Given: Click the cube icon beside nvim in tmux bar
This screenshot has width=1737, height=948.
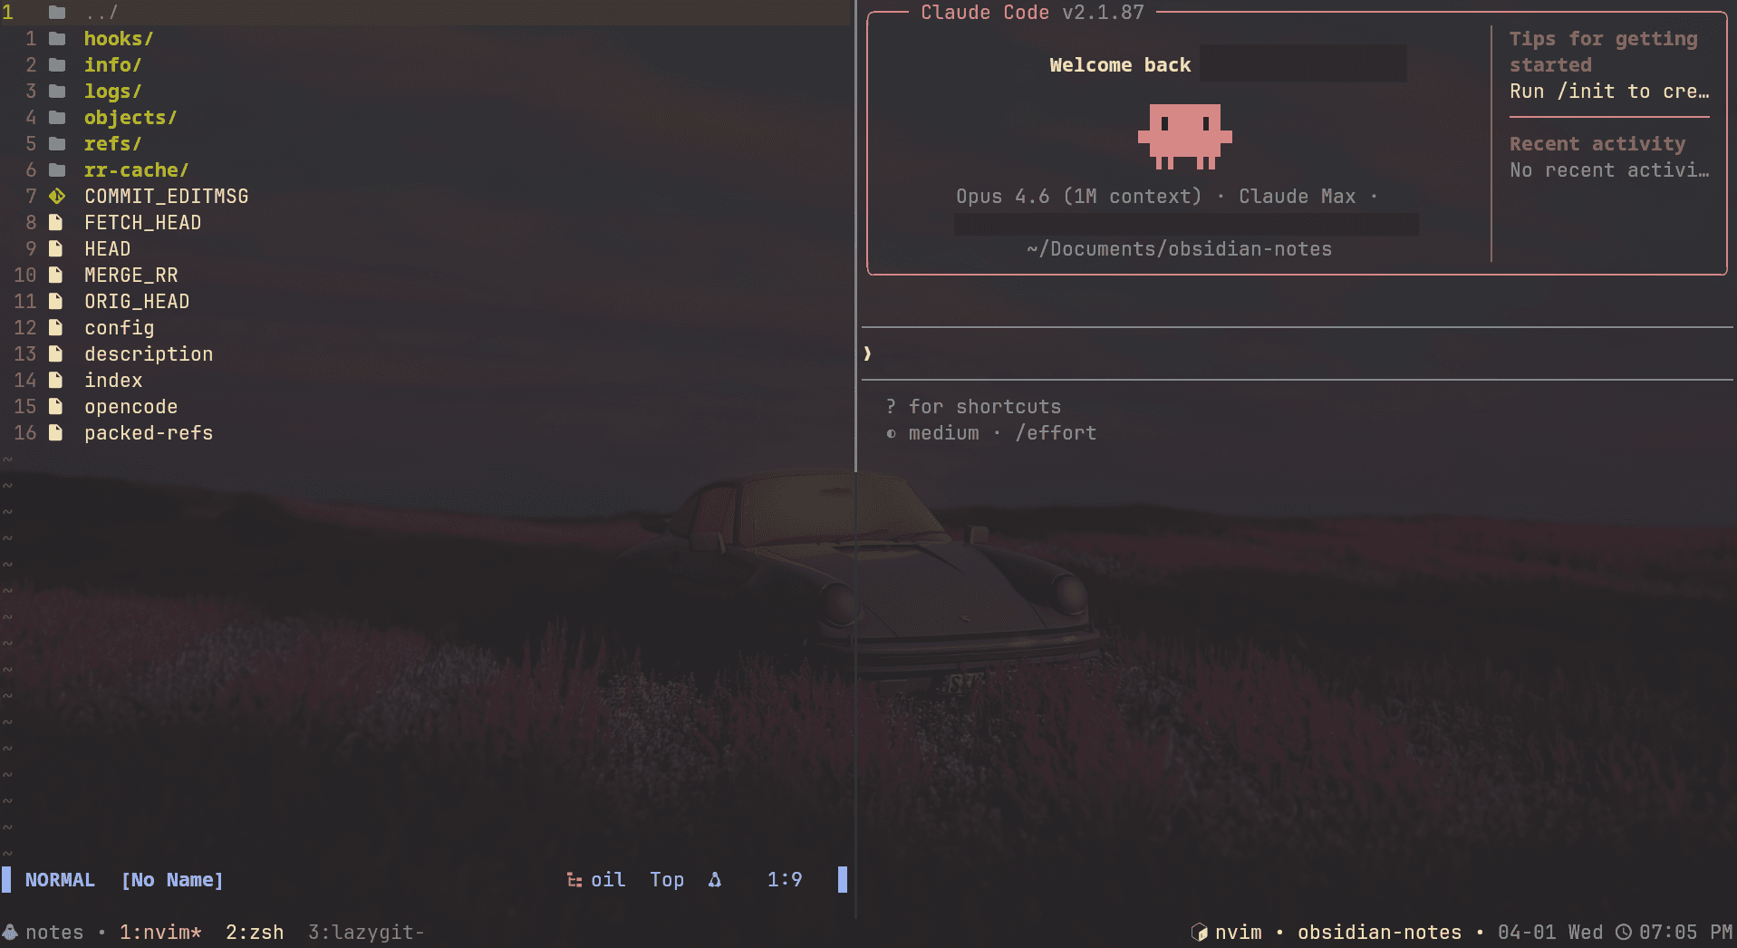Looking at the screenshot, I should (1200, 933).
